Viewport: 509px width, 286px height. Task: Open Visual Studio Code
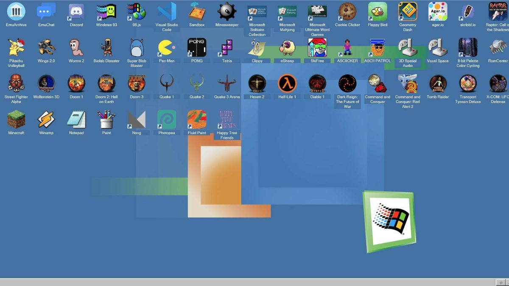(167, 11)
